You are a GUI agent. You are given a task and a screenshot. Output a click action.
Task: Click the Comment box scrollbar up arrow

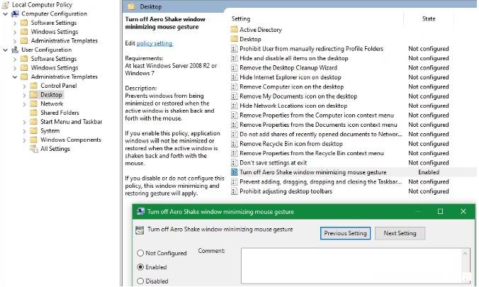[x=466, y=253]
